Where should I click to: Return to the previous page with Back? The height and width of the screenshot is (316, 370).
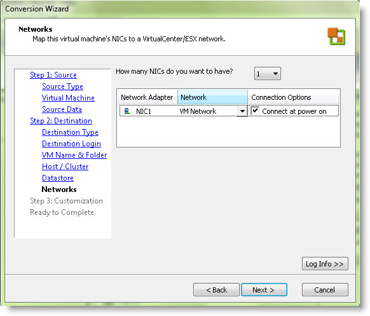click(x=216, y=289)
